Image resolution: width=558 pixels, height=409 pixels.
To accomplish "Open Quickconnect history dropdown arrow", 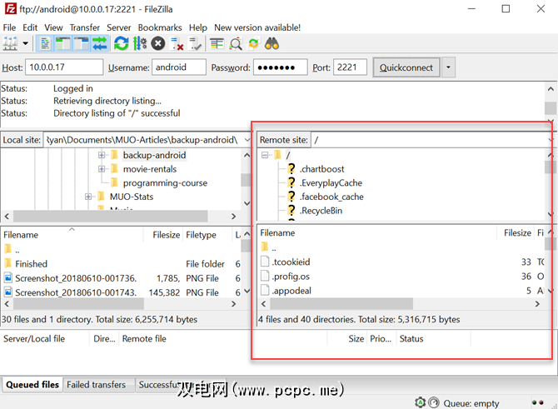I will [x=448, y=67].
